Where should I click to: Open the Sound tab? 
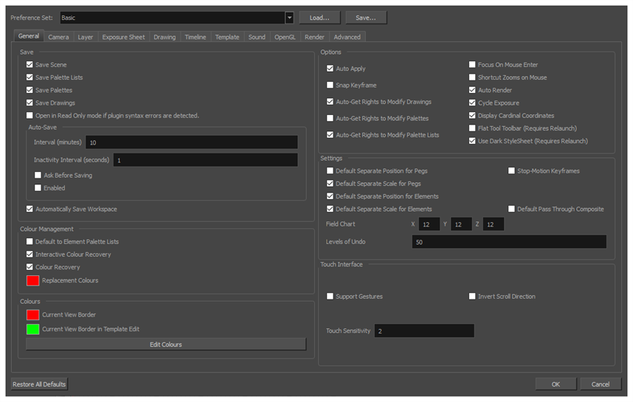(257, 37)
